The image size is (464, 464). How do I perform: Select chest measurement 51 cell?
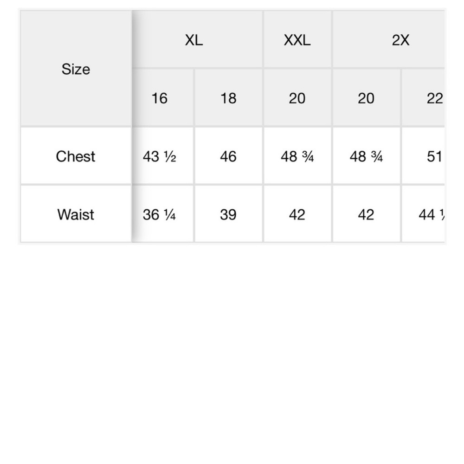(x=434, y=156)
